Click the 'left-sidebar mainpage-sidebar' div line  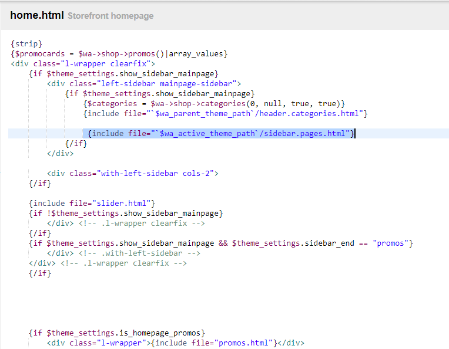point(144,83)
